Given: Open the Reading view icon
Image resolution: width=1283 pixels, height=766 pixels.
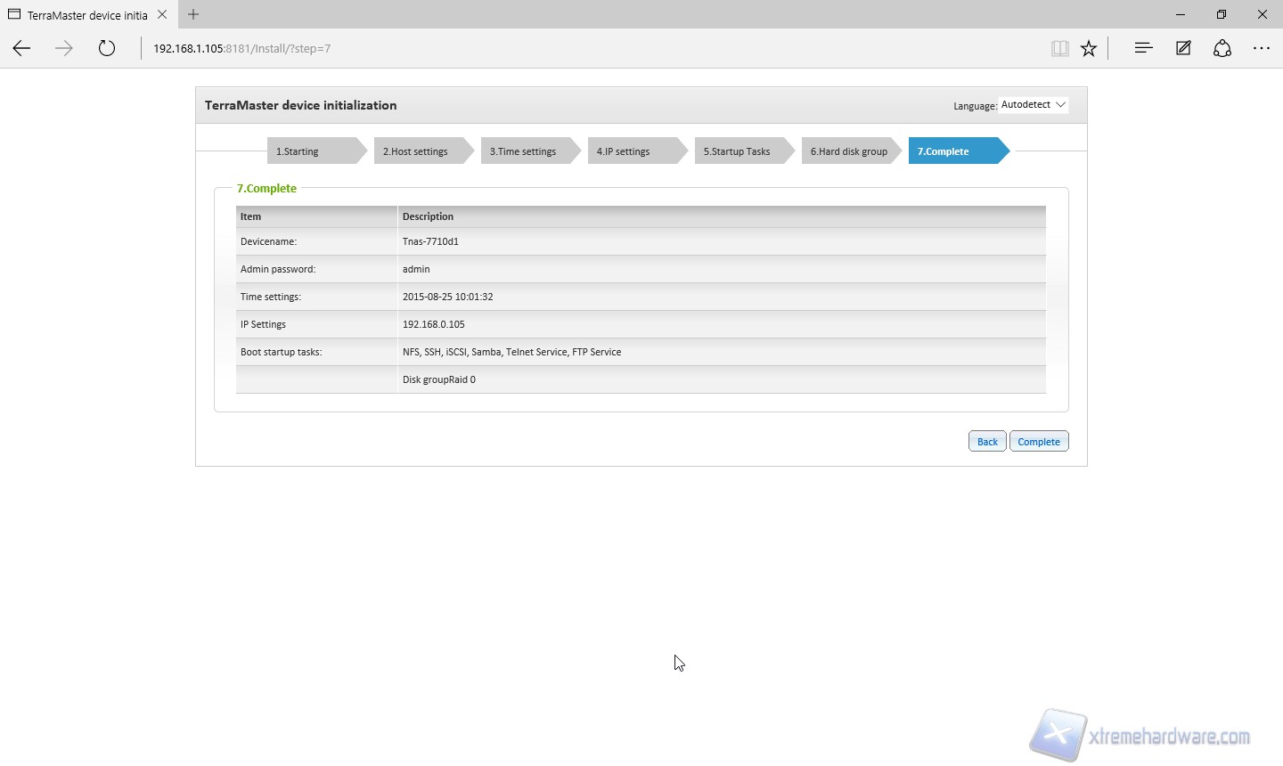Looking at the screenshot, I should [x=1059, y=49].
